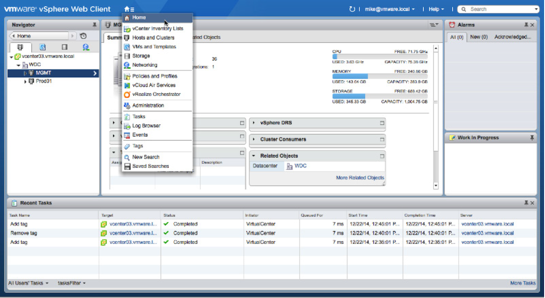Click the summary scrollbar down arrow
This screenshot has height=298, width=545.
(x=436, y=186)
